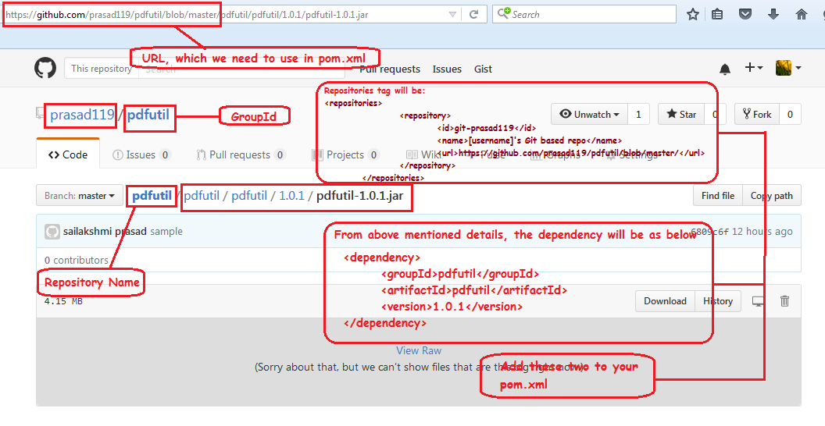Open the 1.0.1 breadcrumb folder

click(x=291, y=195)
